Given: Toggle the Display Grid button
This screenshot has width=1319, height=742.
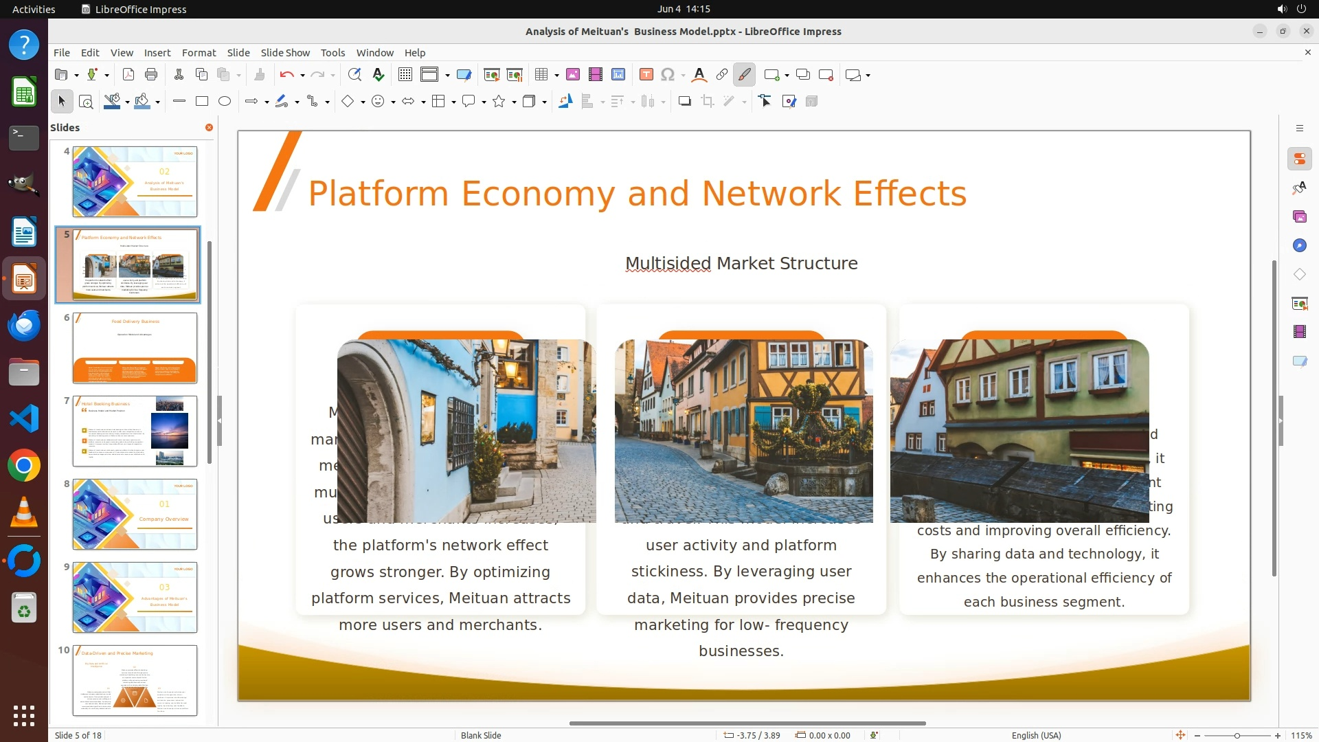Looking at the screenshot, I should coord(405,75).
